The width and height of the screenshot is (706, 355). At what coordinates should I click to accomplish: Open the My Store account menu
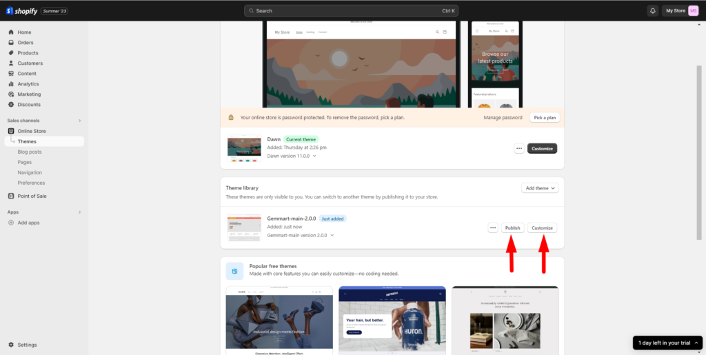click(x=682, y=11)
